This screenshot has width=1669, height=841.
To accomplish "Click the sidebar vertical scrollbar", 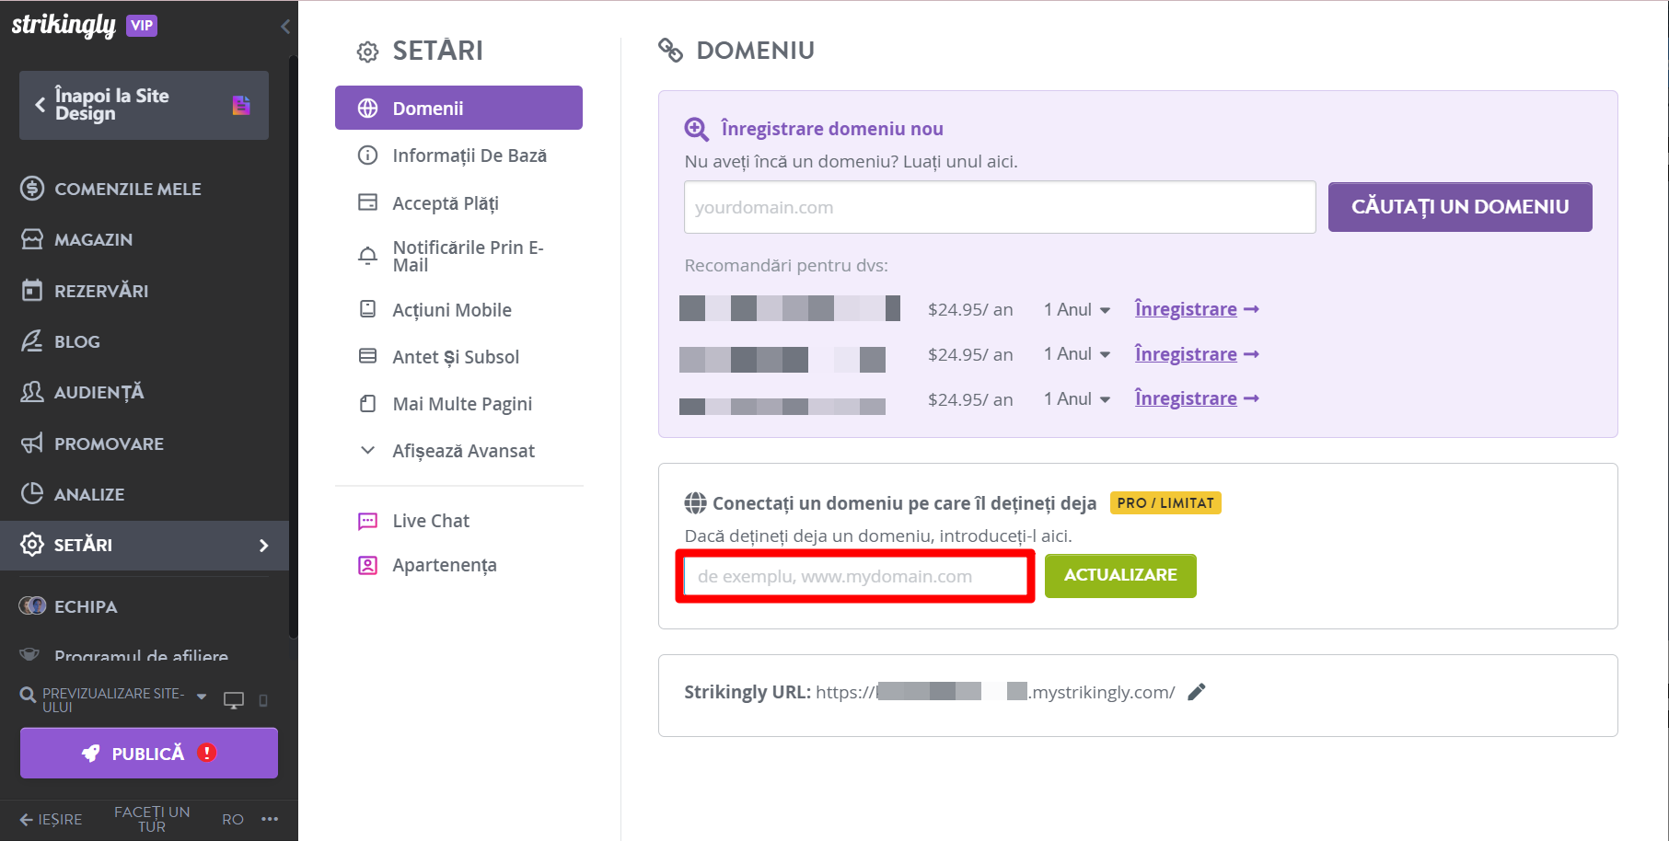I will click(x=293, y=347).
